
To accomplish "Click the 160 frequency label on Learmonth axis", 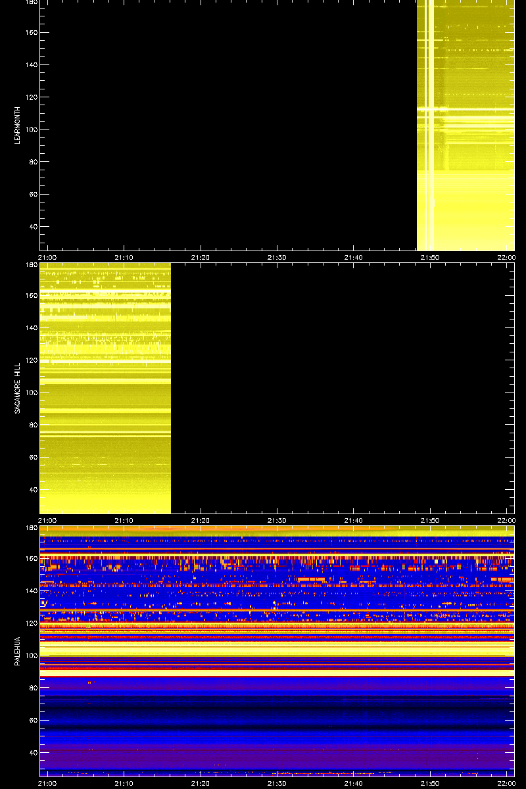I will click(x=31, y=33).
